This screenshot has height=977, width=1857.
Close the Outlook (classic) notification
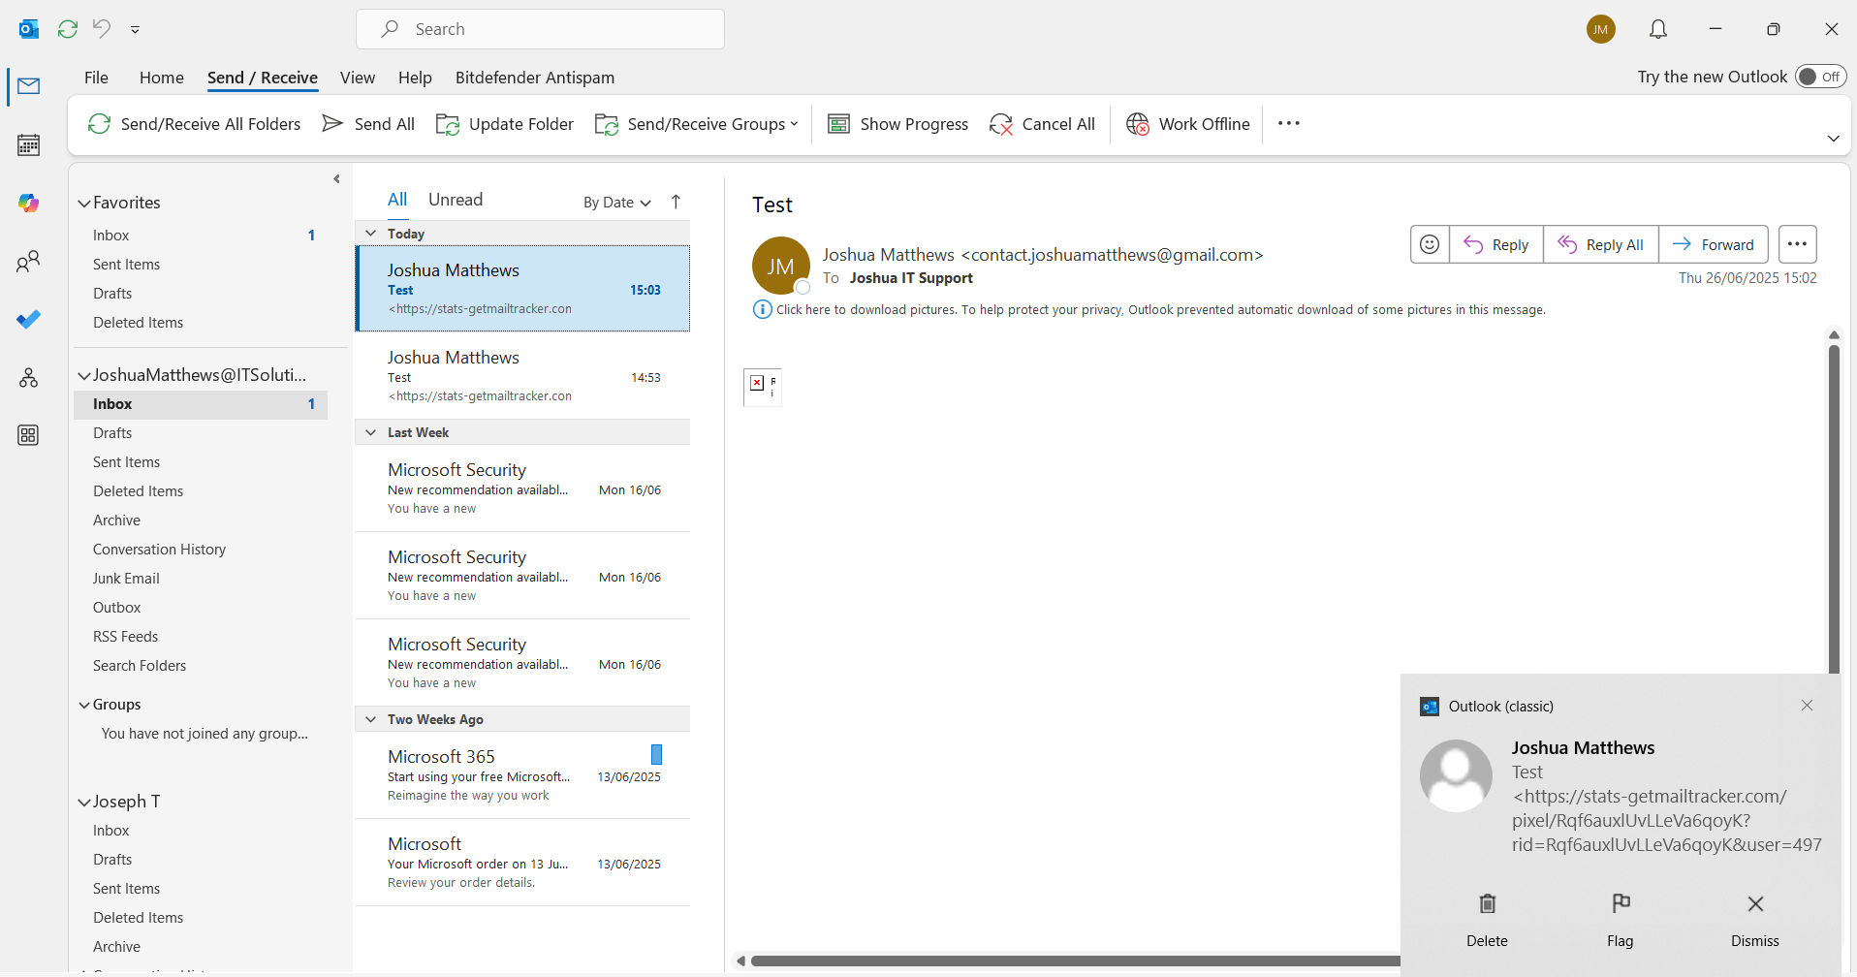pyautogui.click(x=1807, y=706)
